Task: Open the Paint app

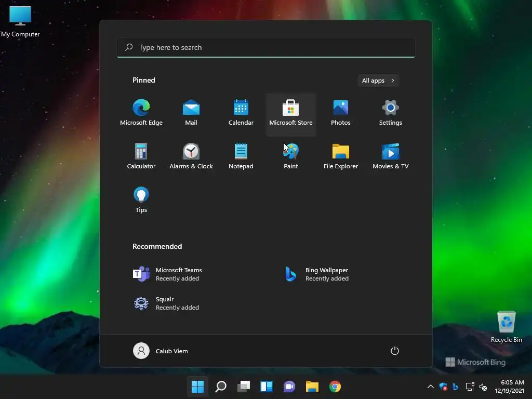Action: [291, 156]
